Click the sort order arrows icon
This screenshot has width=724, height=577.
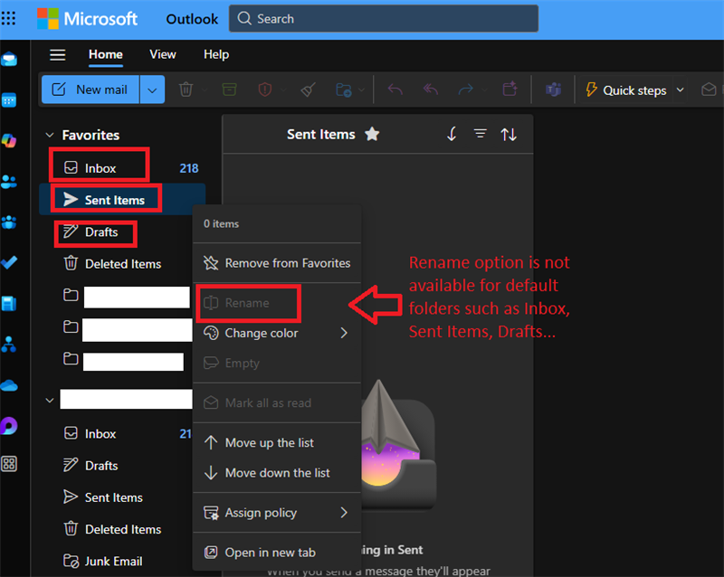509,135
